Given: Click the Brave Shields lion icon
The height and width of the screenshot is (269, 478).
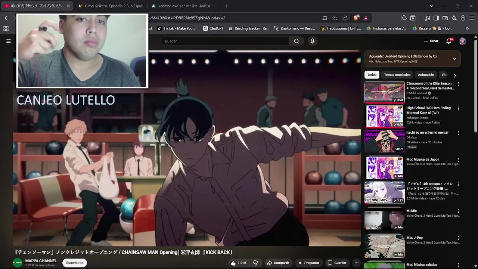Looking at the screenshot, I should pyautogui.click(x=356, y=18).
